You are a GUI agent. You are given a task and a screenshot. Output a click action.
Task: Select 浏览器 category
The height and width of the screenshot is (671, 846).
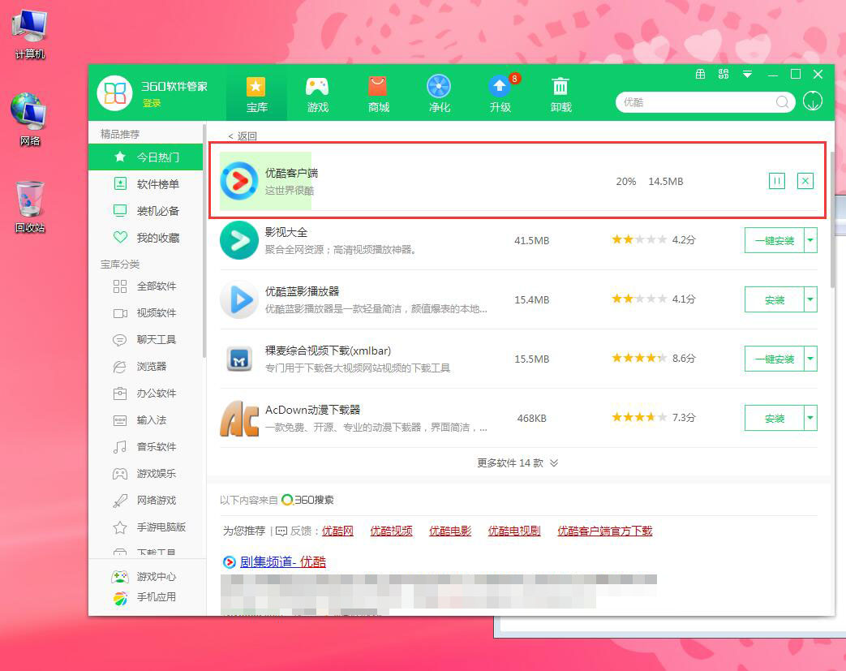click(146, 366)
